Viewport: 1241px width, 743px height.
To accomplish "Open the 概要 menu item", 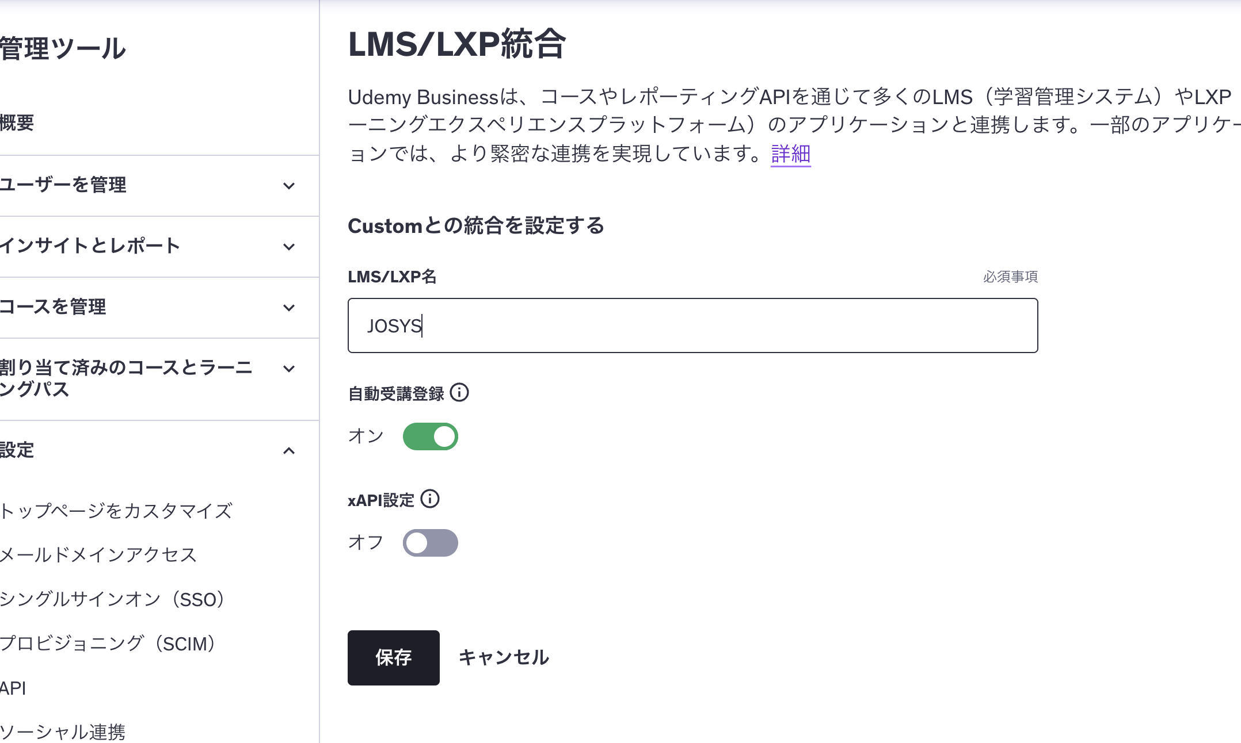I will (x=17, y=123).
